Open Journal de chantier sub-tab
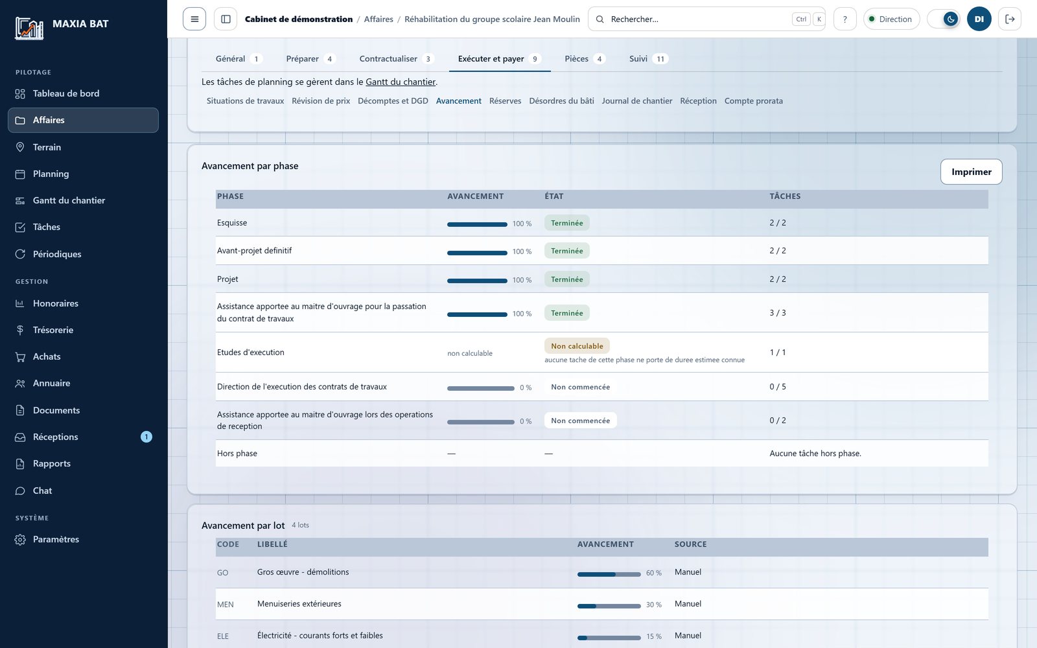The width and height of the screenshot is (1037, 648). pos(636,101)
